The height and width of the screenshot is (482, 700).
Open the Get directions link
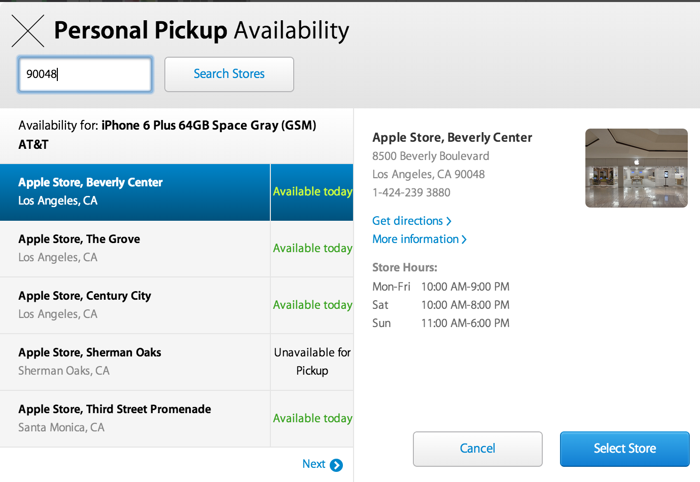(x=412, y=221)
